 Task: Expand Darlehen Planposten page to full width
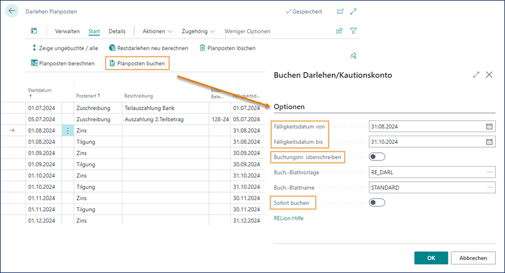click(x=353, y=12)
